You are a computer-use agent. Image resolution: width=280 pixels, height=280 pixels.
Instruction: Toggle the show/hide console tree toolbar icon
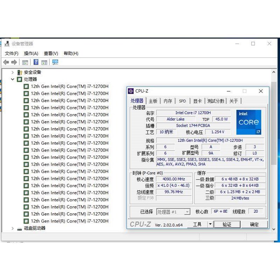pos(25,62)
